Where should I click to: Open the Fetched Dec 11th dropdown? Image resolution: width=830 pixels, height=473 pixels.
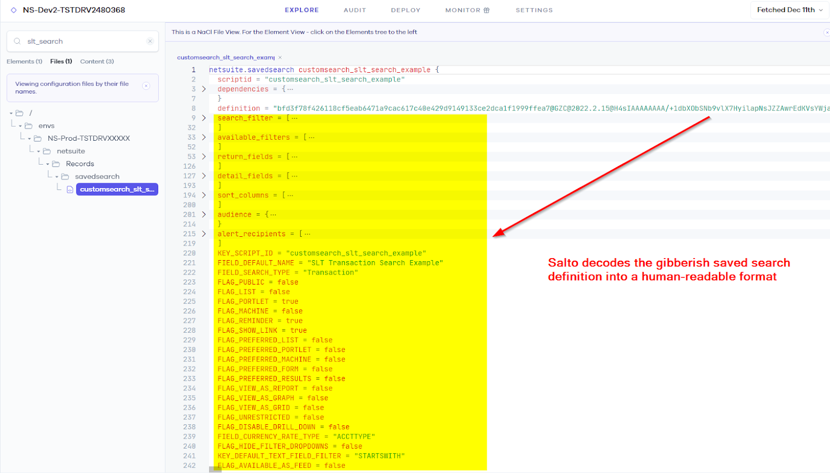(789, 9)
